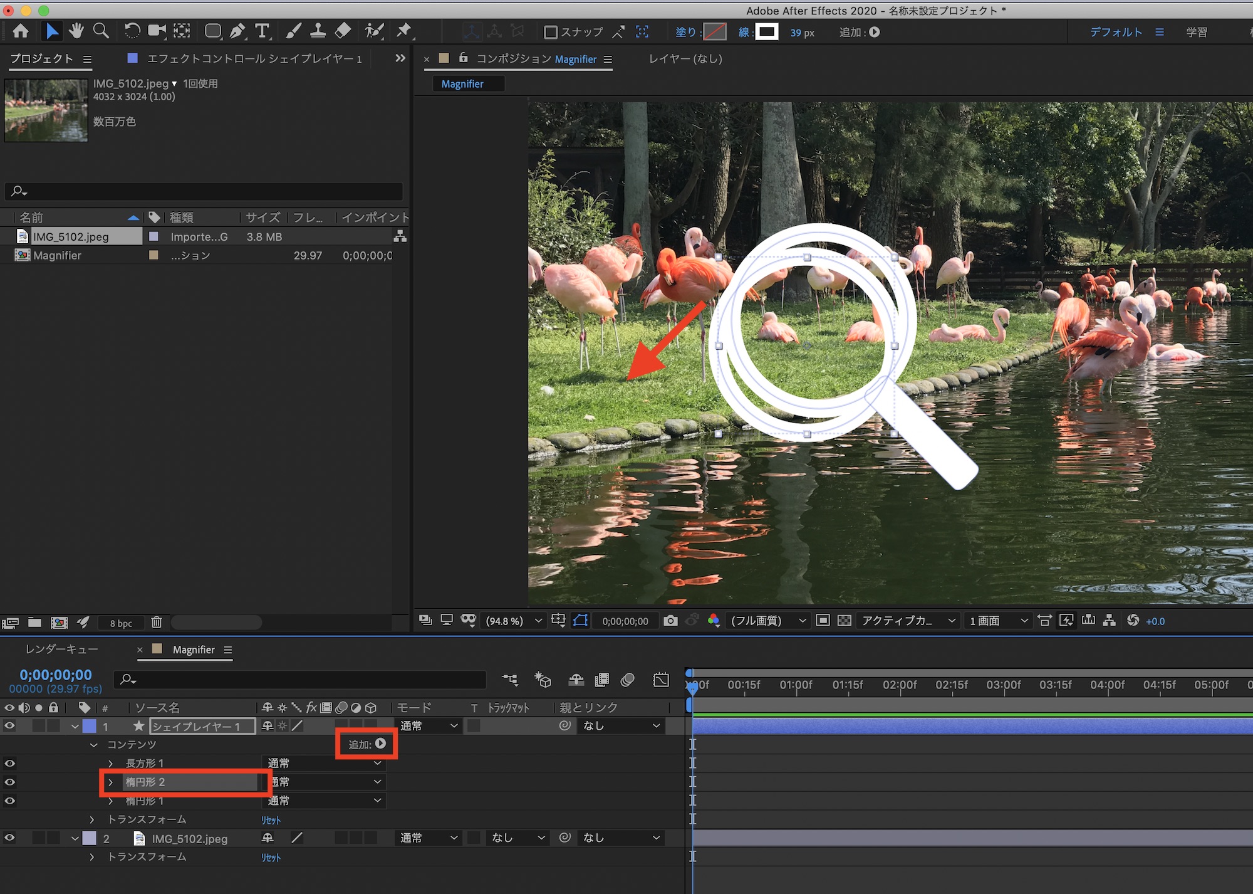The width and height of the screenshot is (1253, 894).
Task: Select the Rotation tool
Action: 132,31
